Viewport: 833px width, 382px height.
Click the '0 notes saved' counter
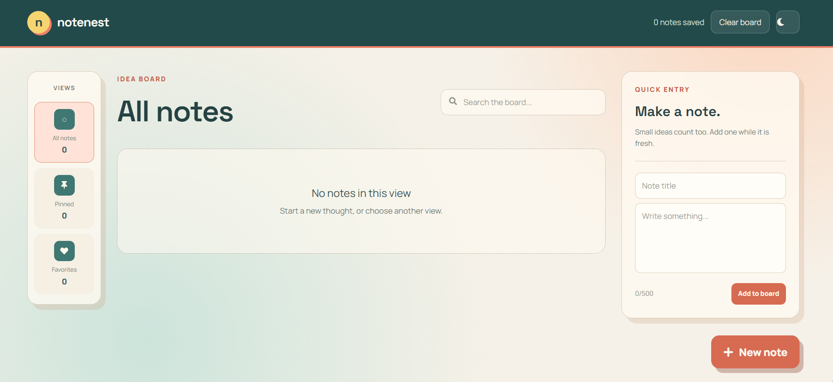click(x=679, y=22)
